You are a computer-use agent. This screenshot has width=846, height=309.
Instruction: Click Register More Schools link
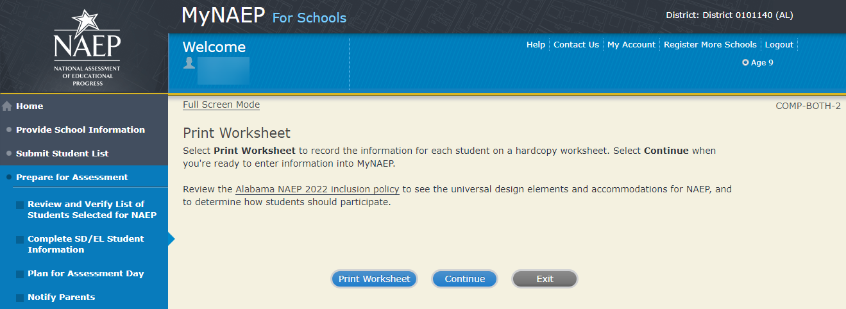coord(710,45)
